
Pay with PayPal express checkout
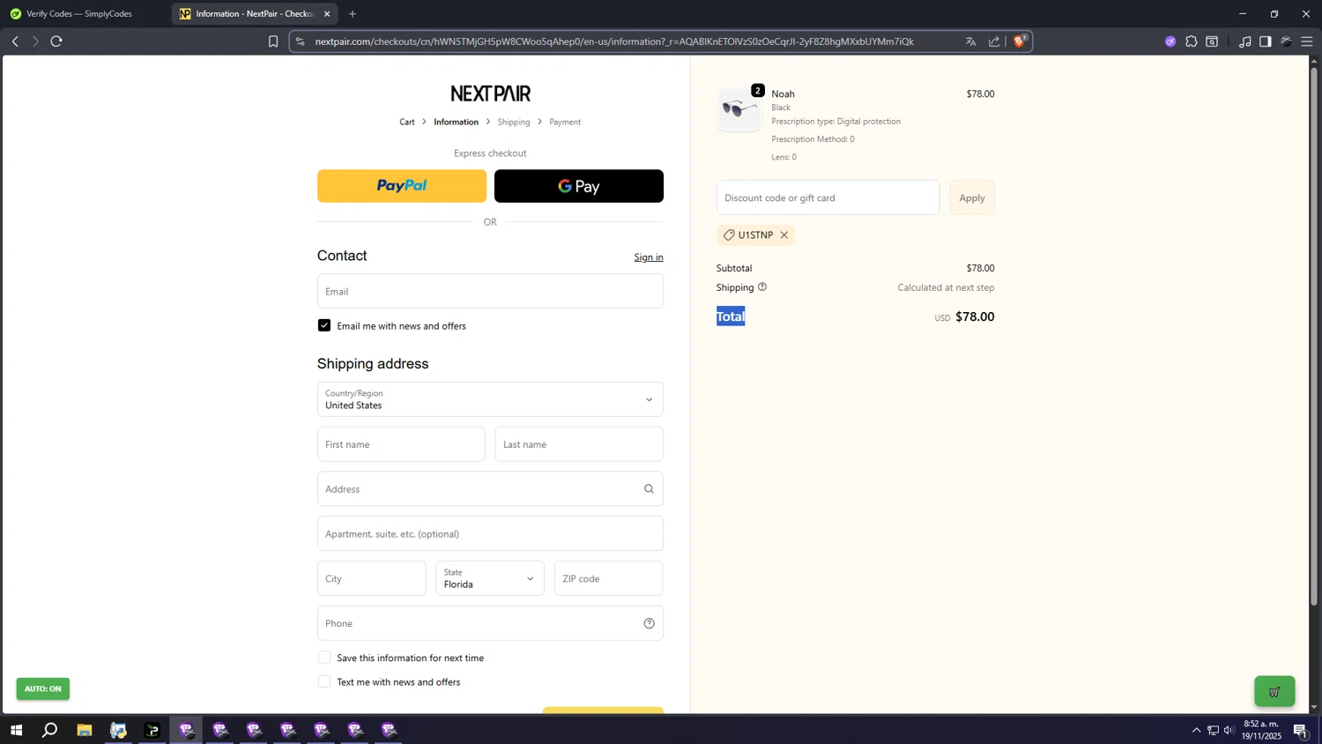tap(402, 186)
